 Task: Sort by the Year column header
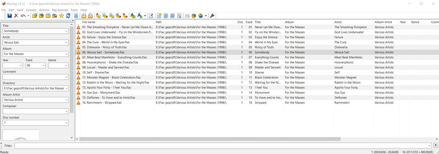tap(404, 22)
